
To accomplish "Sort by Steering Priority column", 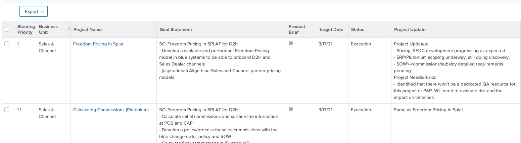I will pyautogui.click(x=26, y=29).
